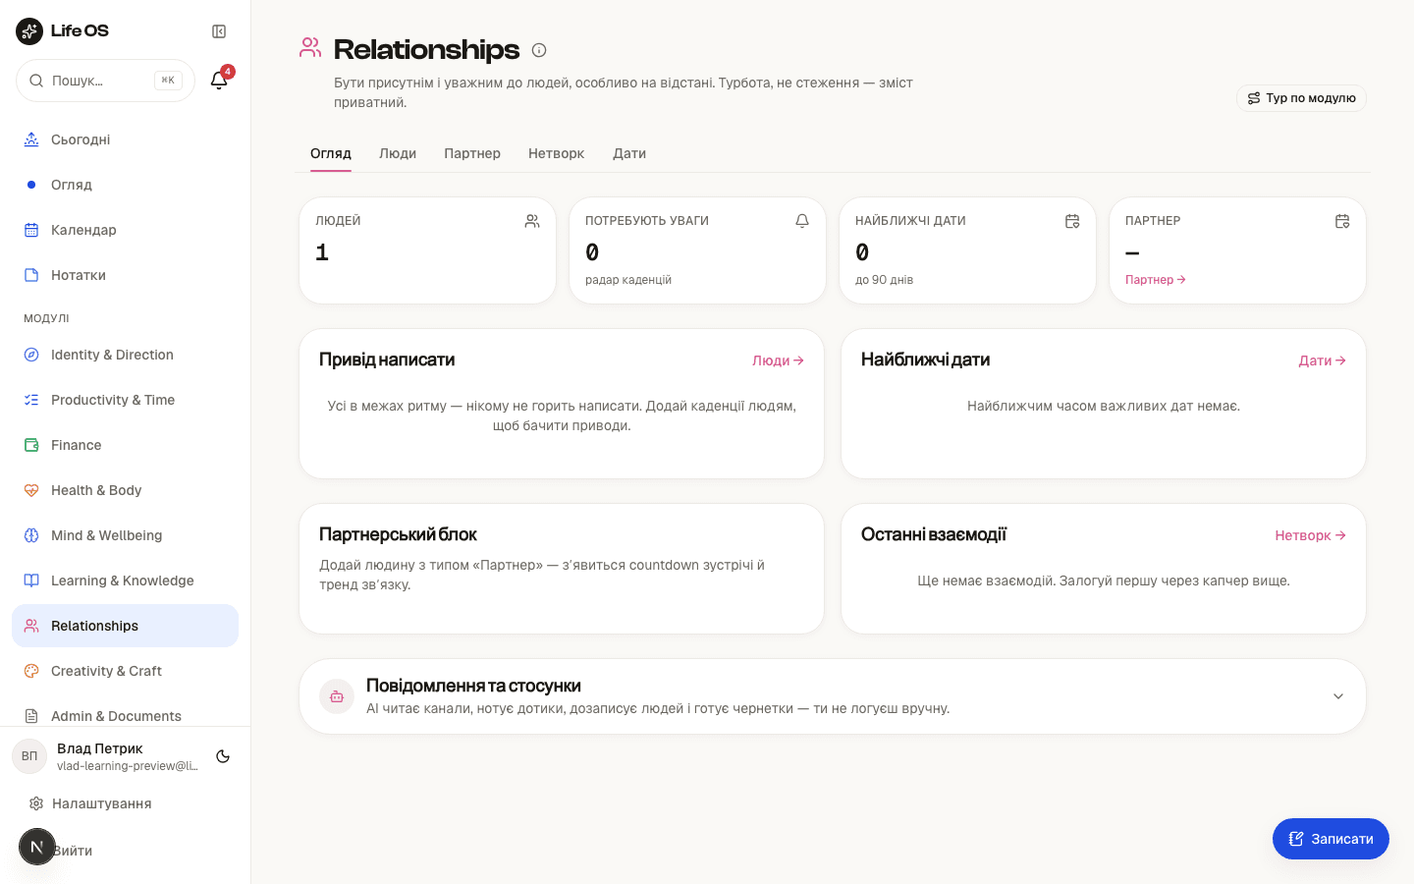Switch to the Люди tab

pyautogui.click(x=398, y=153)
